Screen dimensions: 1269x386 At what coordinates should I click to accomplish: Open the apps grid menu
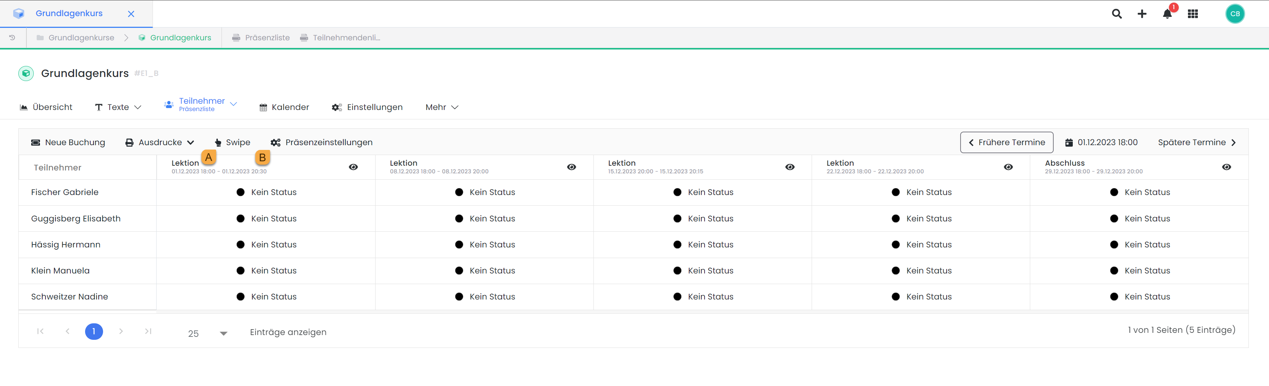point(1193,14)
